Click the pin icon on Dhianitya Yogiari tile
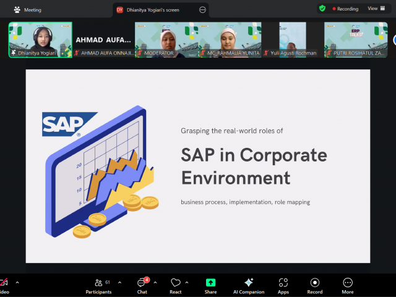The image size is (396, 297). pos(14,53)
